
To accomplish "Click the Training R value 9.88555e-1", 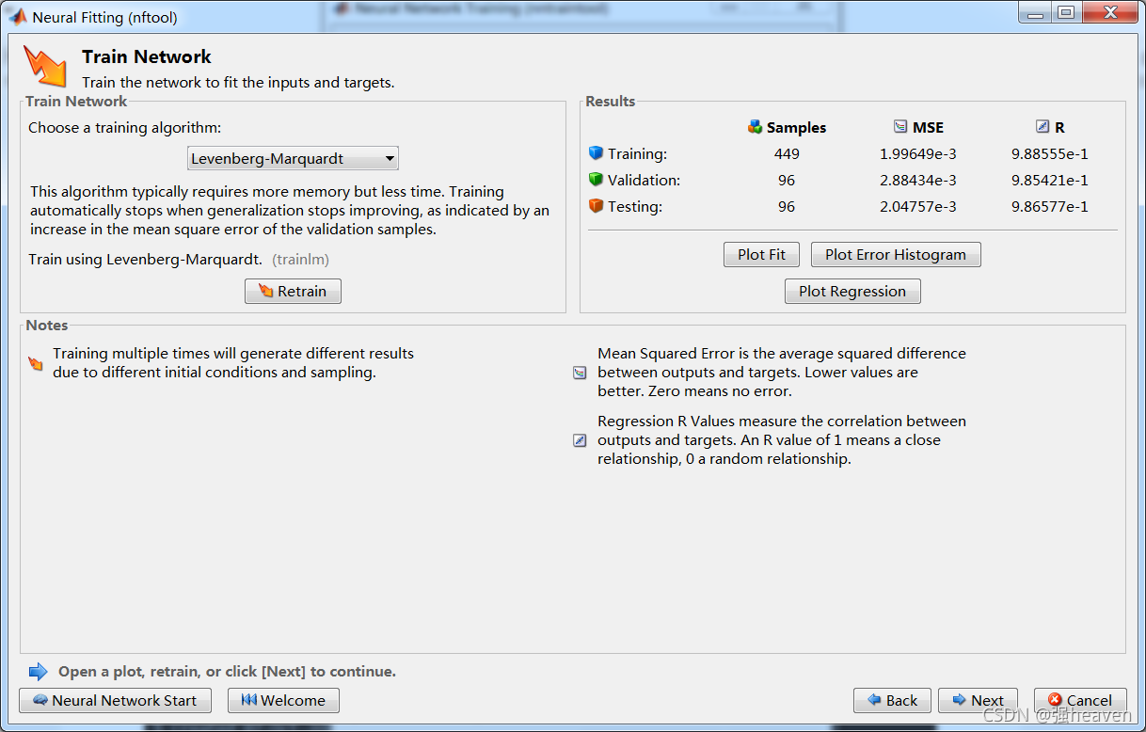I will 1049,153.
